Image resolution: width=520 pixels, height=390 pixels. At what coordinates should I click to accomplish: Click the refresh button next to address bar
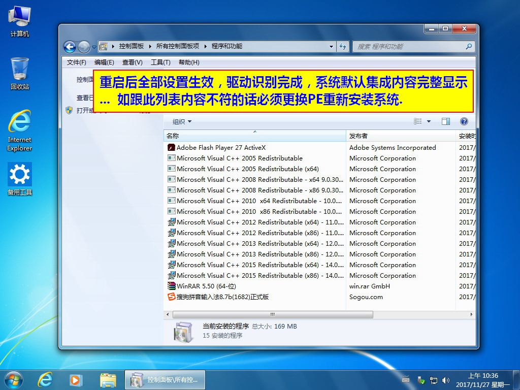(343, 46)
